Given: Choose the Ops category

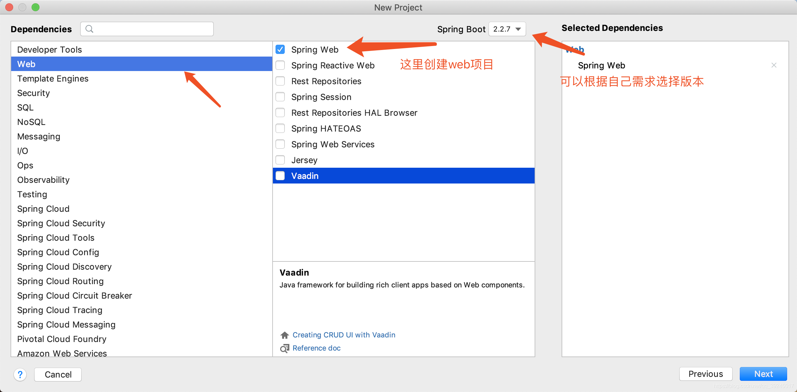Looking at the screenshot, I should (x=142, y=165).
